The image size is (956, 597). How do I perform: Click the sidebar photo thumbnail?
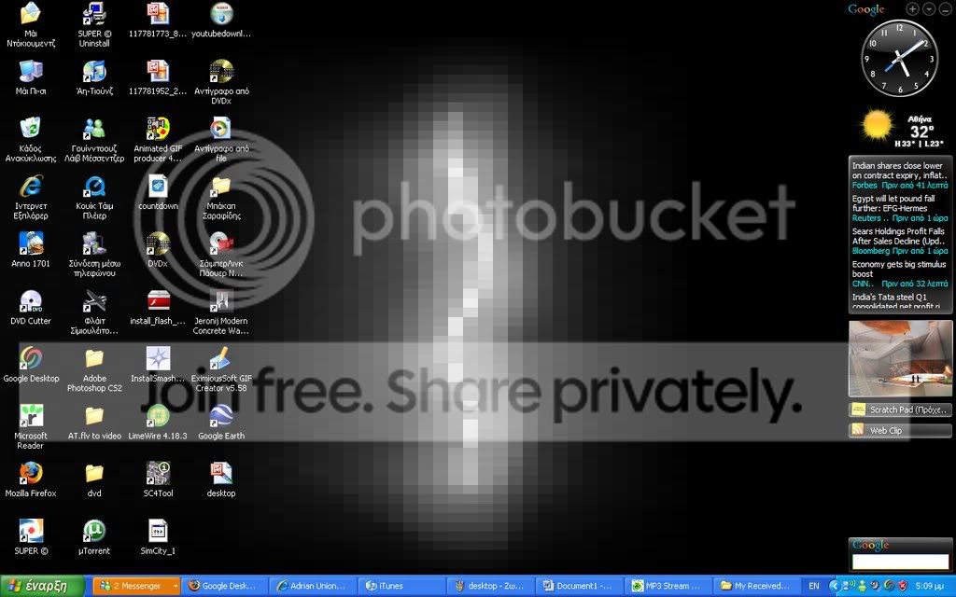tap(900, 359)
